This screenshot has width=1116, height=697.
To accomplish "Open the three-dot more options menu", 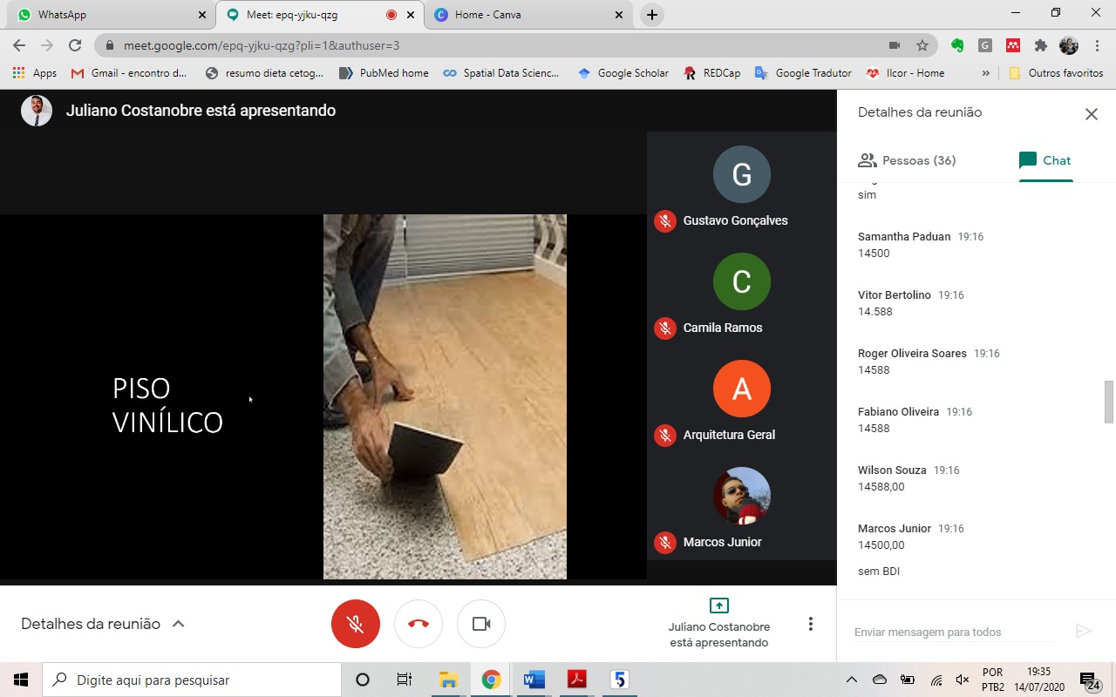I will tap(811, 624).
